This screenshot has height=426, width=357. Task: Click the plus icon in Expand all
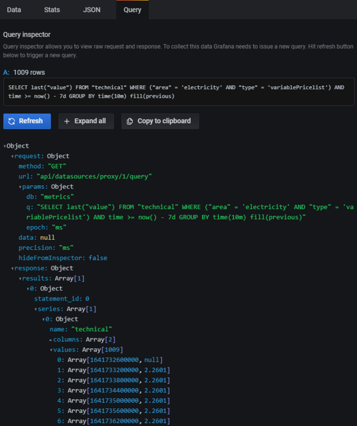[x=67, y=121]
